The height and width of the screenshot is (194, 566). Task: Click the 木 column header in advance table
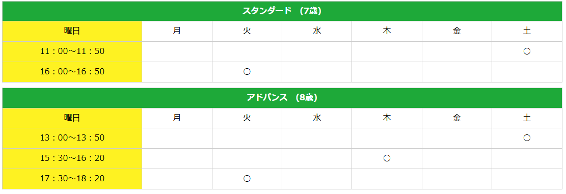(x=387, y=118)
